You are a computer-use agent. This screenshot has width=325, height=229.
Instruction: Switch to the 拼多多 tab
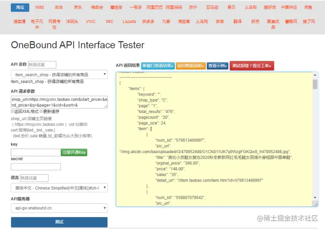tap(148, 22)
